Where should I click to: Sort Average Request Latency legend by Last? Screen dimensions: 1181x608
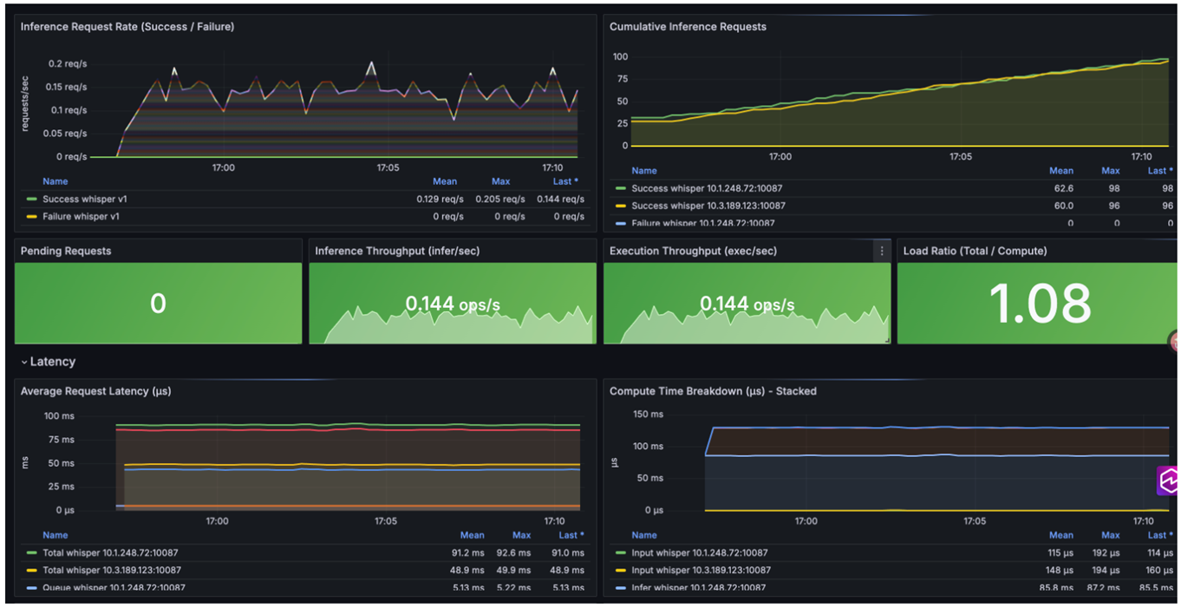coord(570,535)
